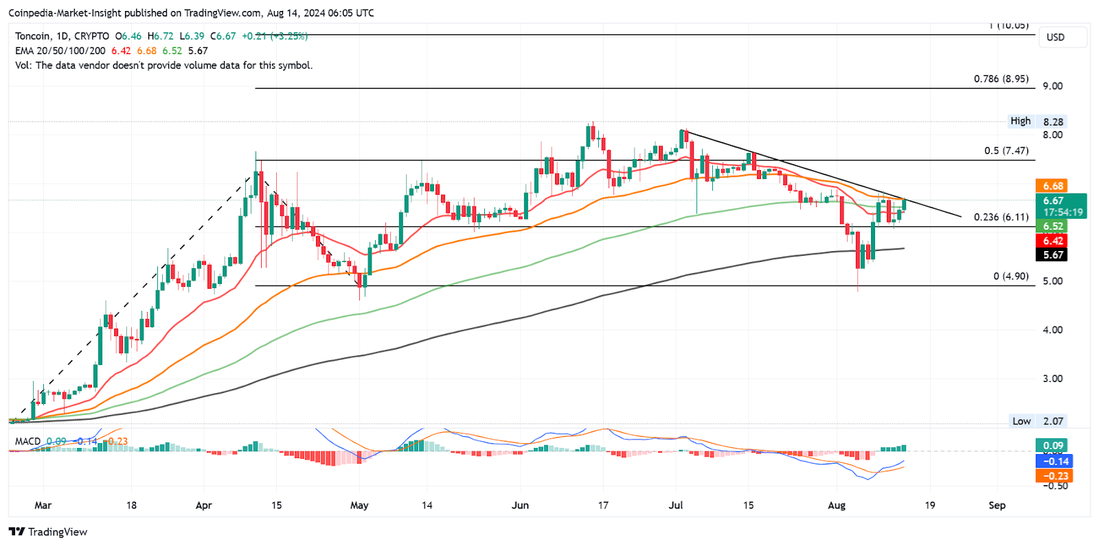
Task: Click the red 6.42 EMA price tag
Action: (x=1053, y=241)
